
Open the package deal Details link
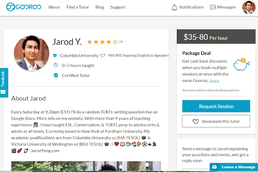coord(214,81)
